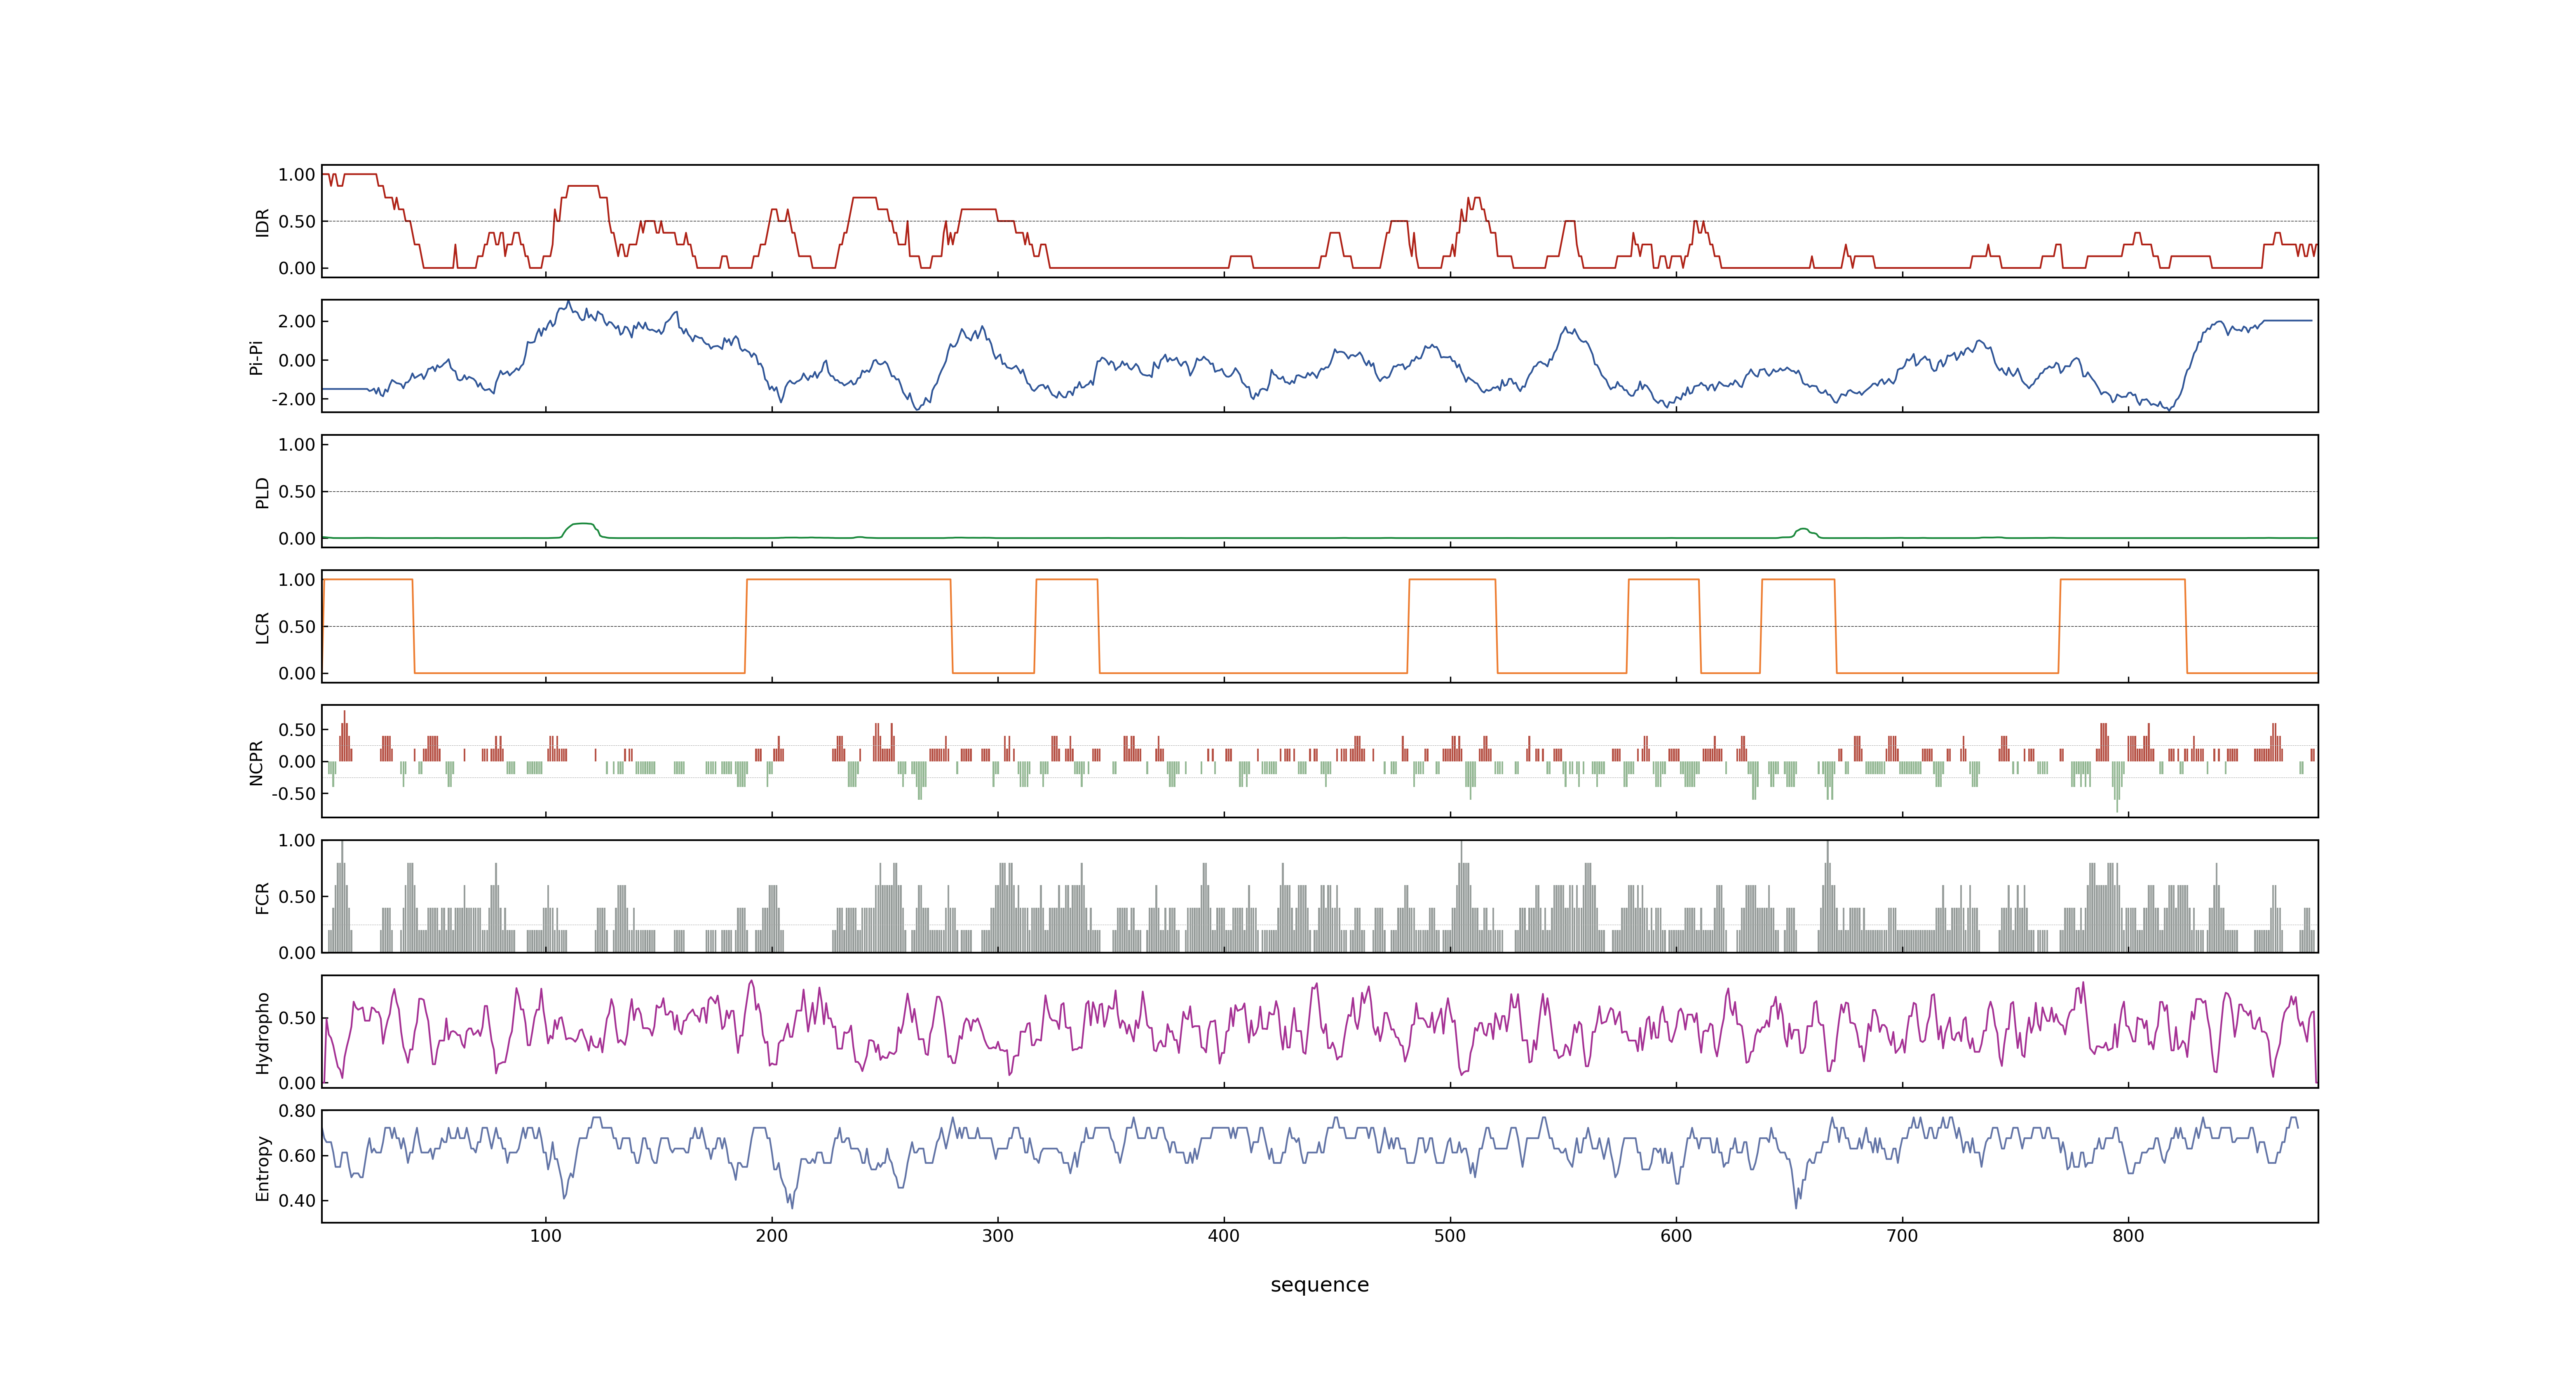Click the wide LCR plateau between 200 and 280

click(849, 580)
